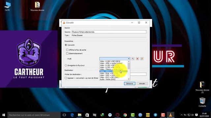Create a new profile icon
Screen dimensions: 211x118
click(x=142, y=59)
